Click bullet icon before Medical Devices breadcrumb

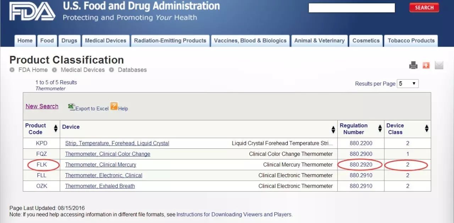tap(54, 70)
